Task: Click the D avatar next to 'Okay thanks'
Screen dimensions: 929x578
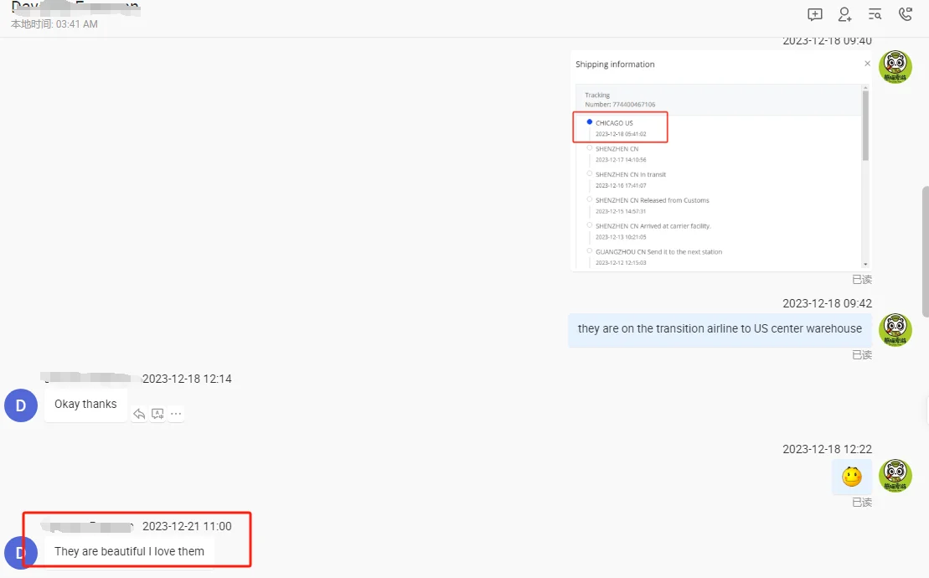Action: (21, 405)
